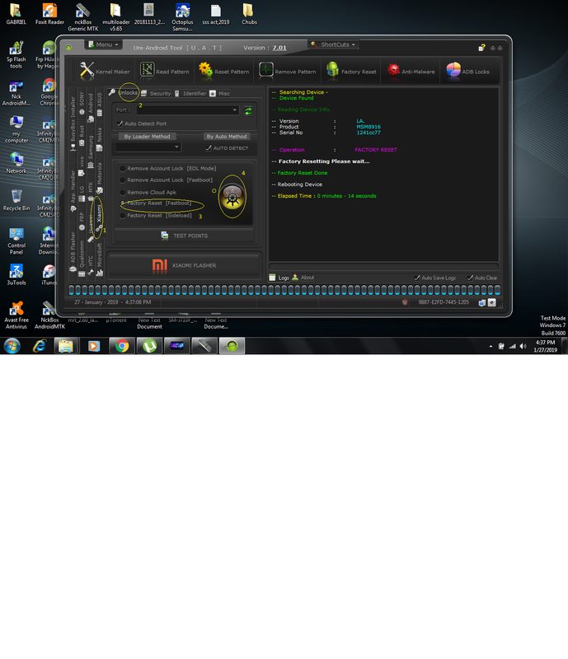Select the Xiaomi vertical tab
Screen dimensions: 568x659
pos(99,217)
